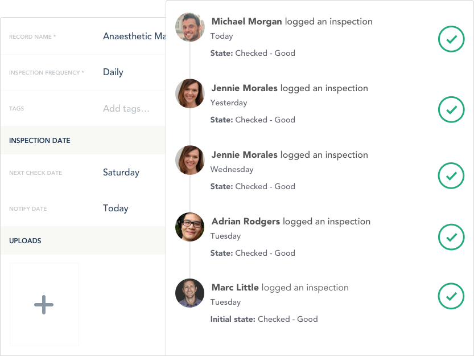Open the Next Check Date Saturday picker
Viewport: 474px width, 356px height.
121,172
